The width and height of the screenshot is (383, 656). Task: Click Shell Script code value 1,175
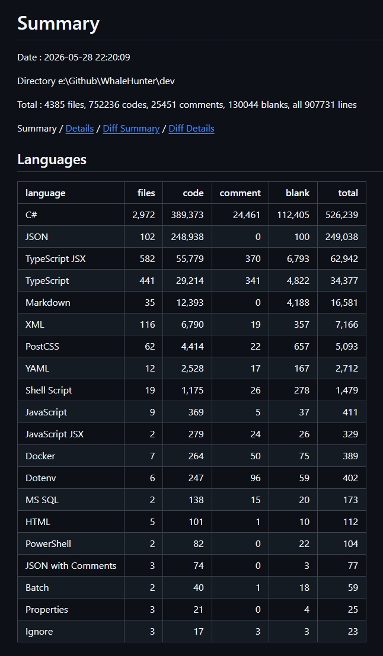(192, 391)
